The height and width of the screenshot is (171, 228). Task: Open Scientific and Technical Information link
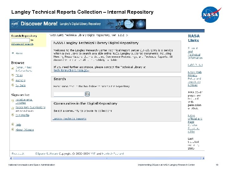pyautogui.click(x=195, y=53)
